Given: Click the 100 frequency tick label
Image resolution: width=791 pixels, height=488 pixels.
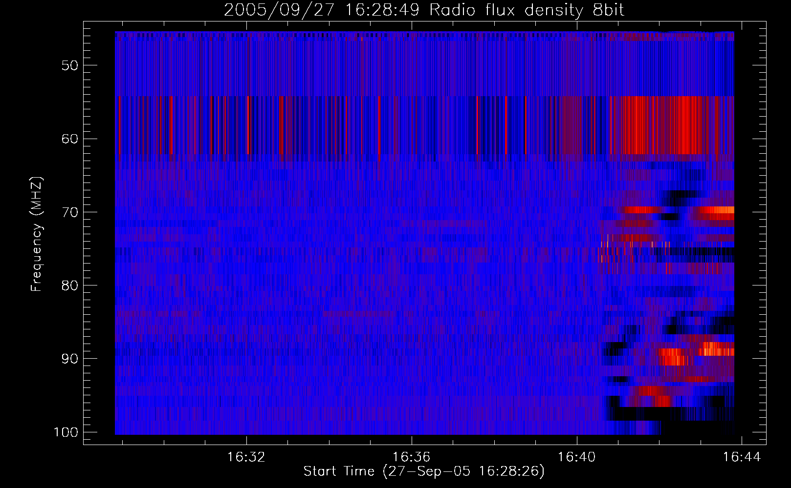Looking at the screenshot, I should tap(65, 432).
